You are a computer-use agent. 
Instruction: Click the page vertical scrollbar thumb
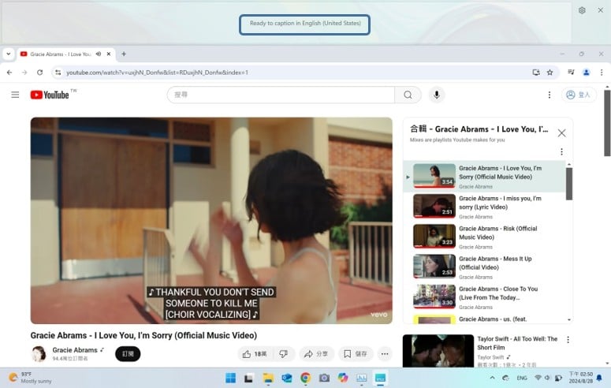pyautogui.click(x=607, y=123)
